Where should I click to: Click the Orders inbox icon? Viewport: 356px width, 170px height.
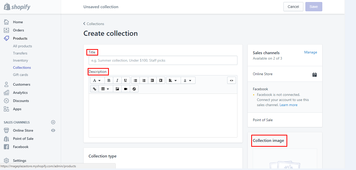tap(6, 30)
